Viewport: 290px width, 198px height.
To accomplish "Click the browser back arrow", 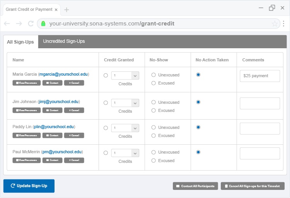I will pos(7,24).
